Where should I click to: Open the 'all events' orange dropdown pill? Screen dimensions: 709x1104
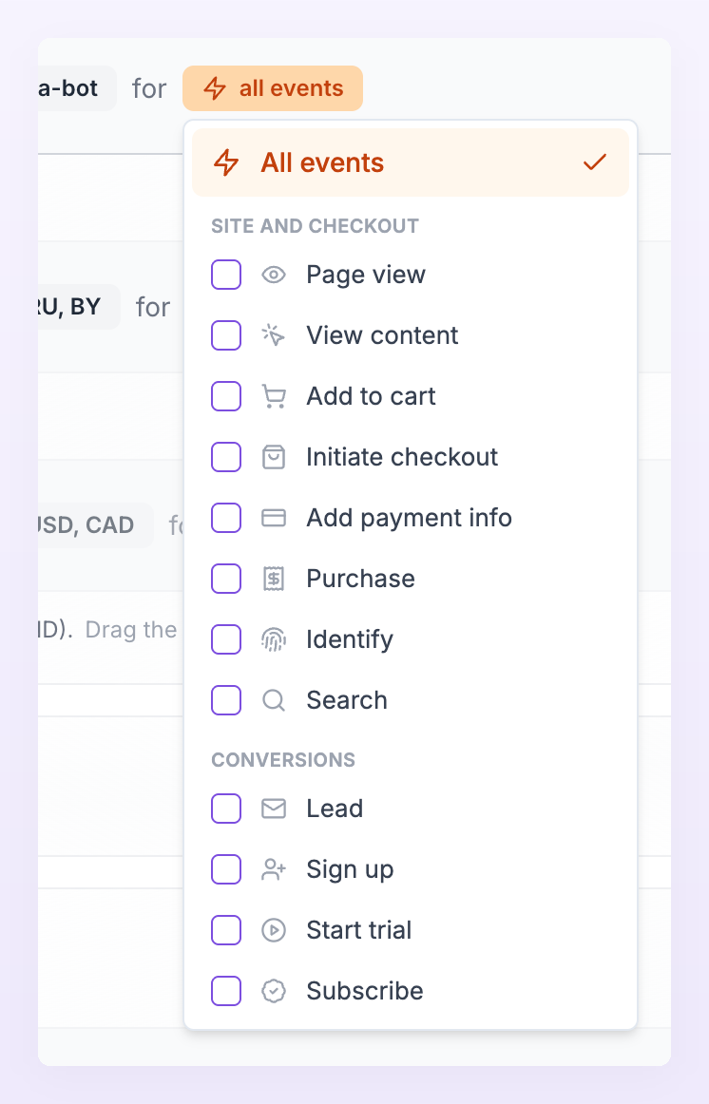(273, 88)
